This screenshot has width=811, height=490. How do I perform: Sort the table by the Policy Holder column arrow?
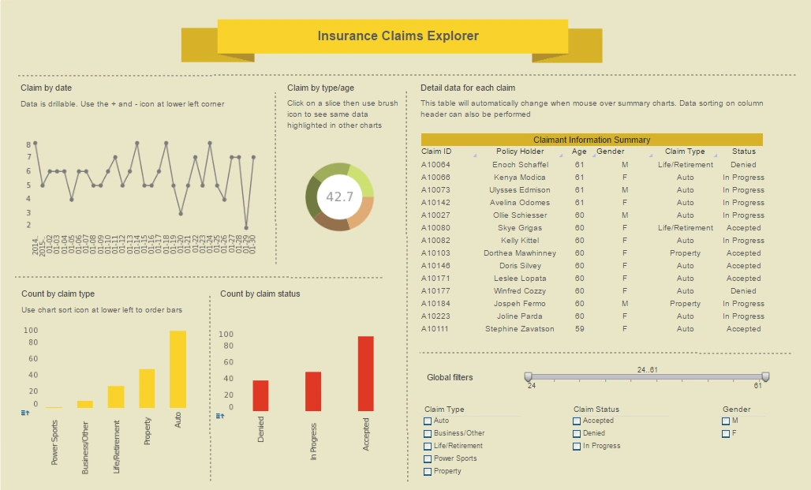[x=560, y=156]
